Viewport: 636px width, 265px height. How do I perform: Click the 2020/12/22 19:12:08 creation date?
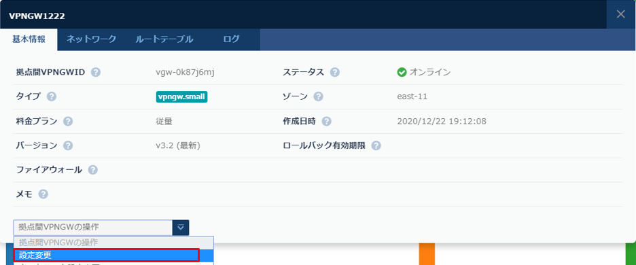(x=442, y=122)
